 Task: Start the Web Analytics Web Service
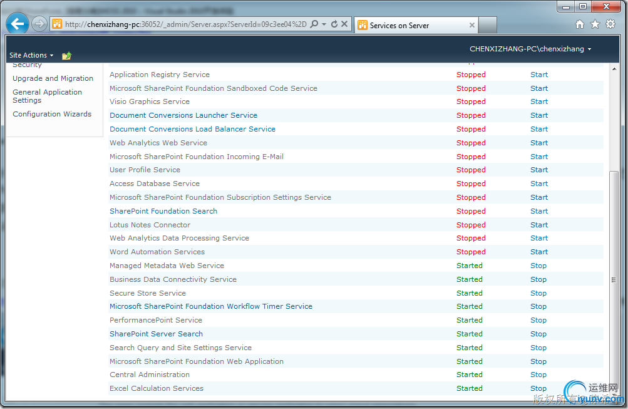(x=539, y=143)
